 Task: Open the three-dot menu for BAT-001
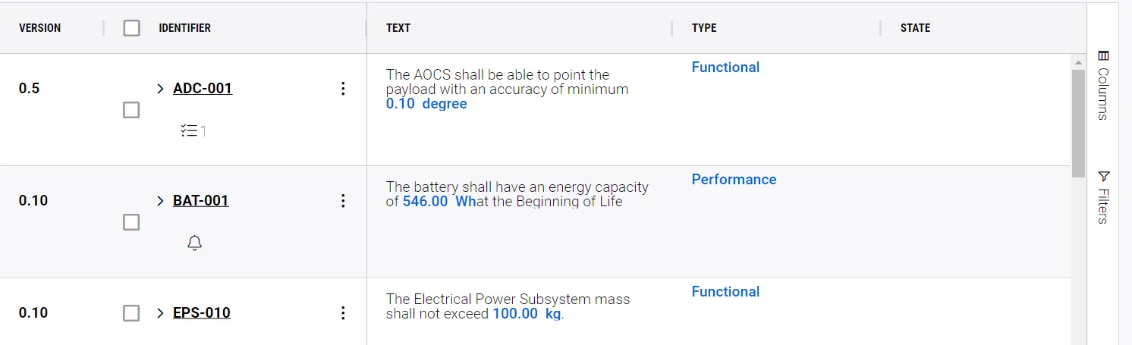pyautogui.click(x=343, y=201)
